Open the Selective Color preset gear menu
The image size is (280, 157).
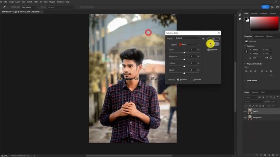[x=203, y=39]
